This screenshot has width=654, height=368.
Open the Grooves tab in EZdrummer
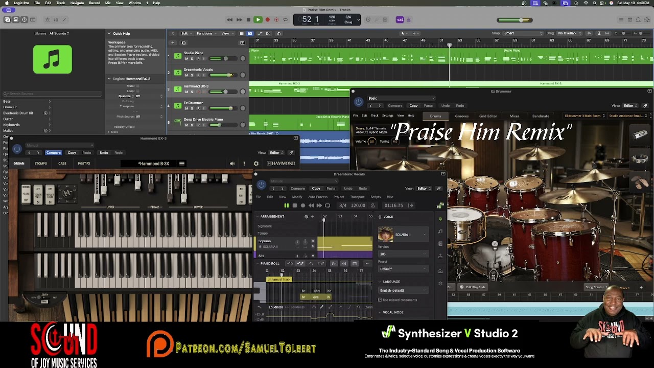pos(462,116)
